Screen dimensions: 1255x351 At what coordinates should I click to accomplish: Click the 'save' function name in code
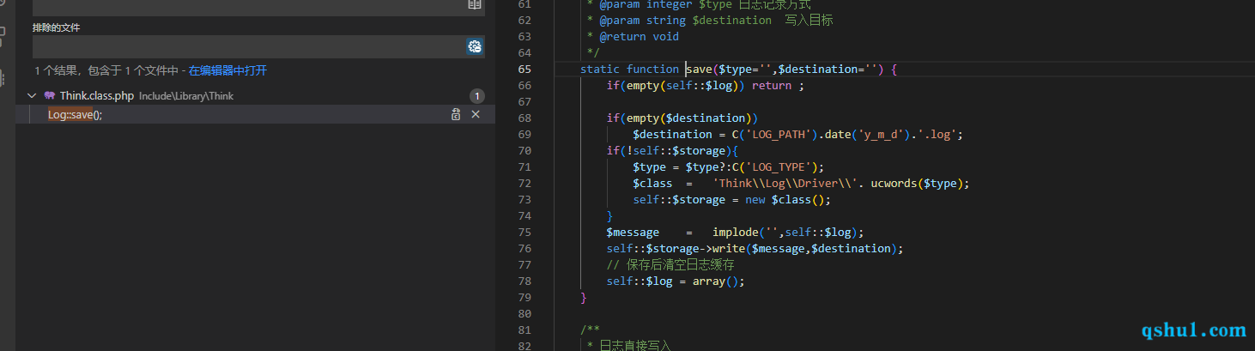click(700, 69)
